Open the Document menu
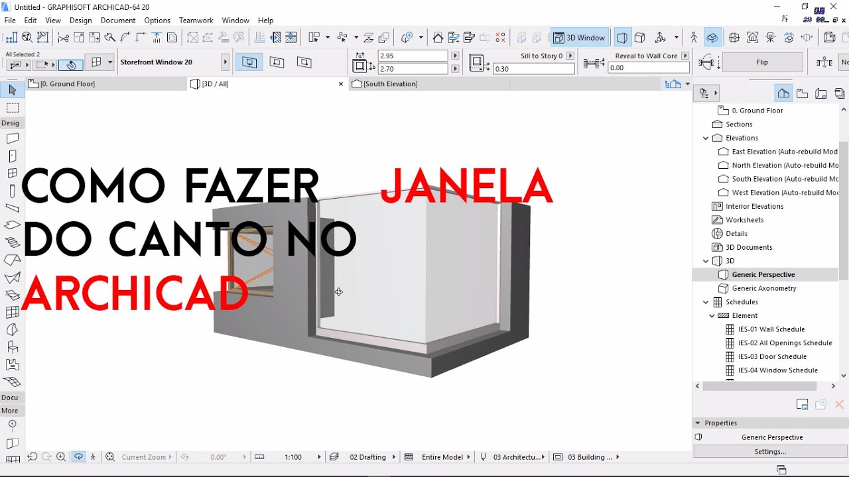This screenshot has width=849, height=477. click(118, 21)
